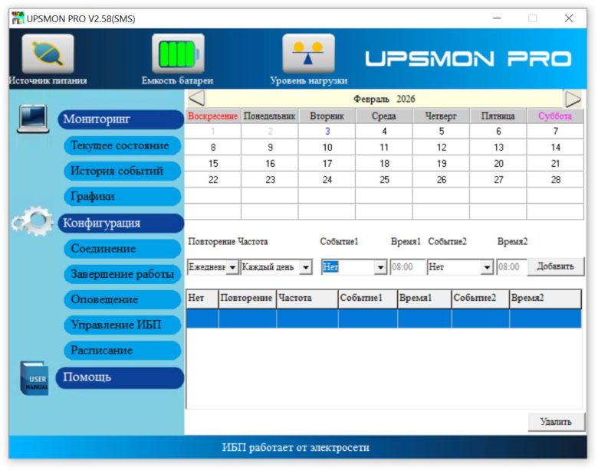Click status bar text ИБП работает от электросети

tap(296, 448)
